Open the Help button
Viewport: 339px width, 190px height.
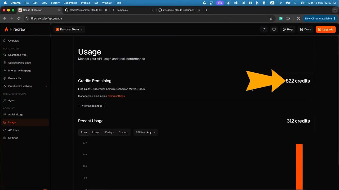tap(288, 29)
